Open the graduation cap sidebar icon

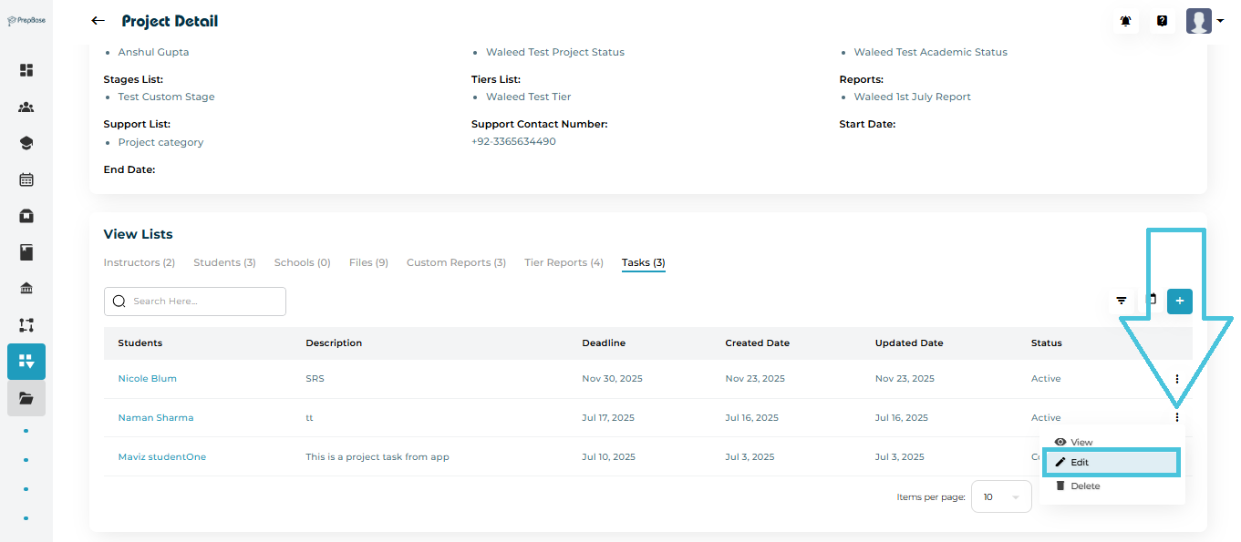click(26, 143)
